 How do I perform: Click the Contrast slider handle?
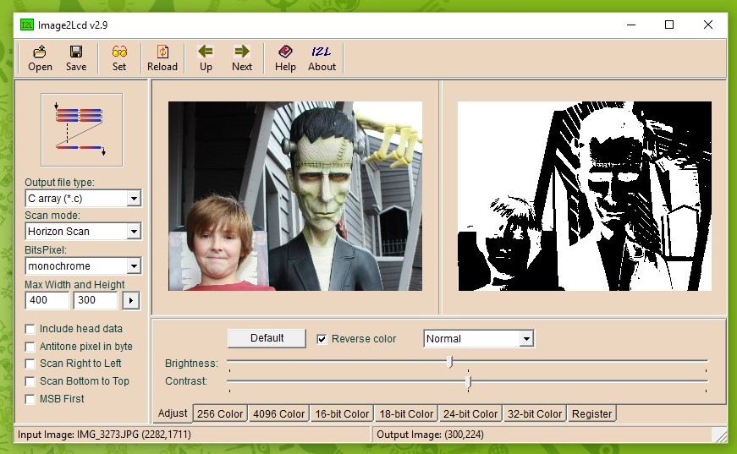tap(468, 382)
